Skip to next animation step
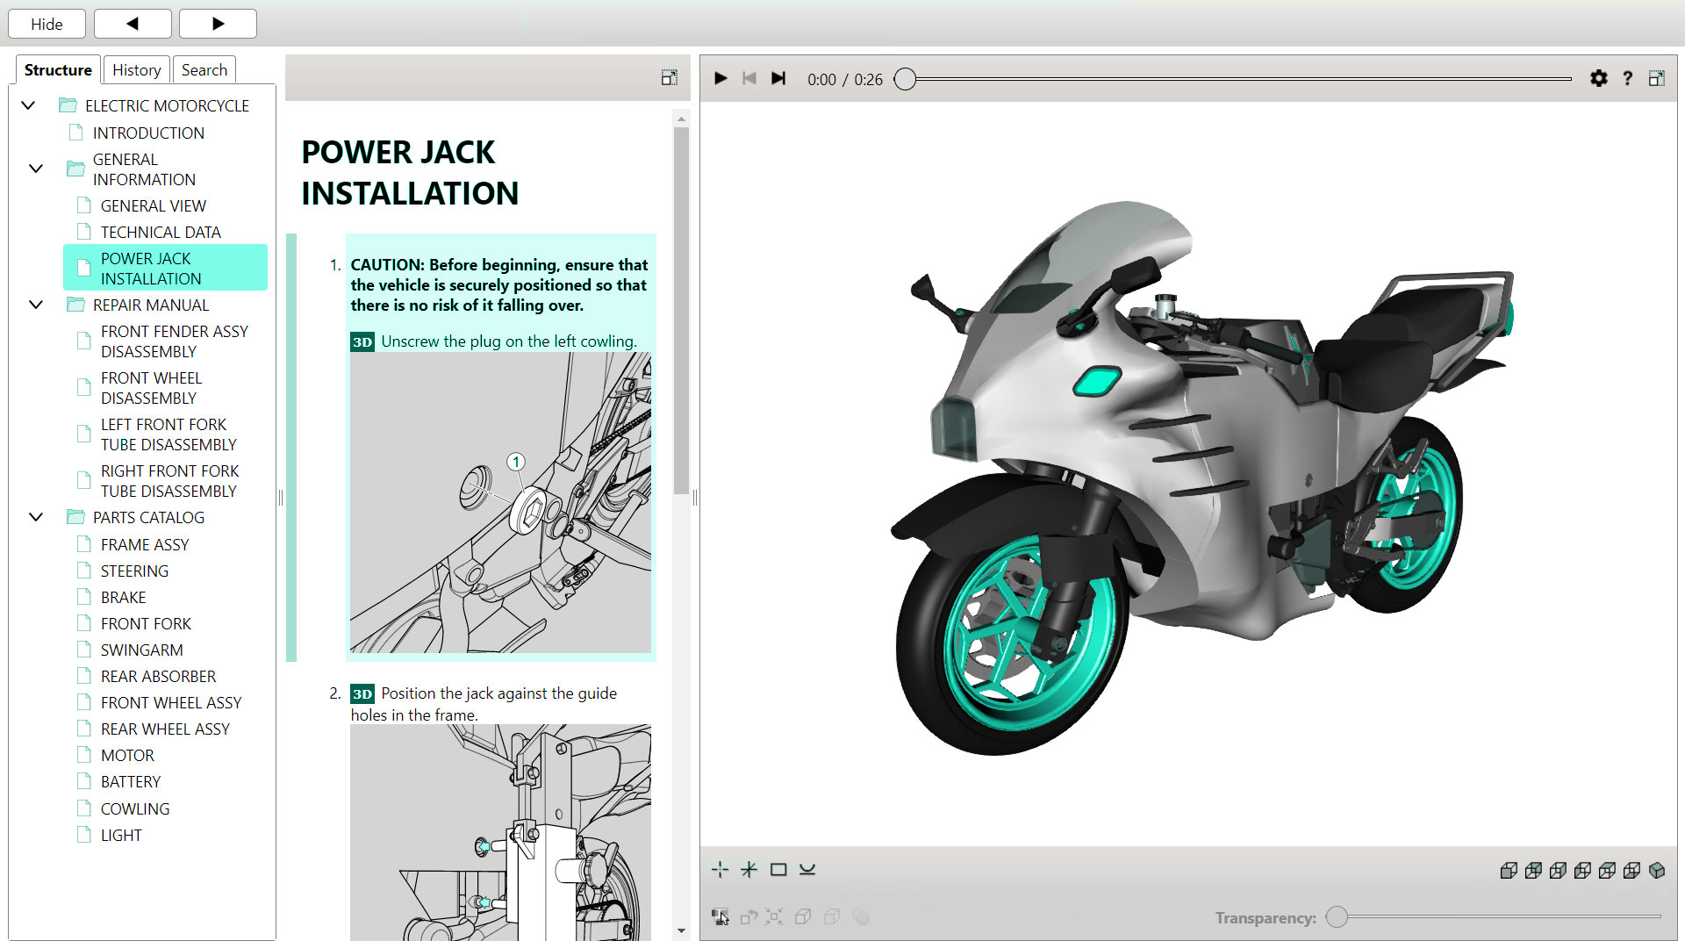This screenshot has height=948, width=1685. pos(778,78)
